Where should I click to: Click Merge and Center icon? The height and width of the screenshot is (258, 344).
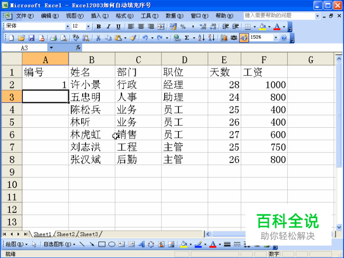161,26
